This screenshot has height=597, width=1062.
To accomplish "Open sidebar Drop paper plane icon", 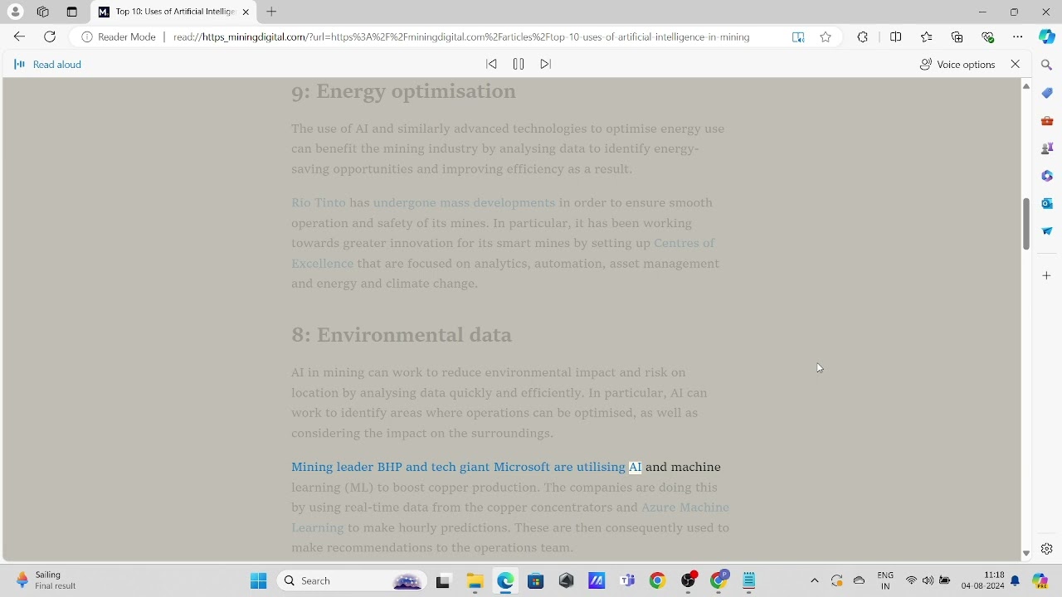I will click(x=1047, y=231).
